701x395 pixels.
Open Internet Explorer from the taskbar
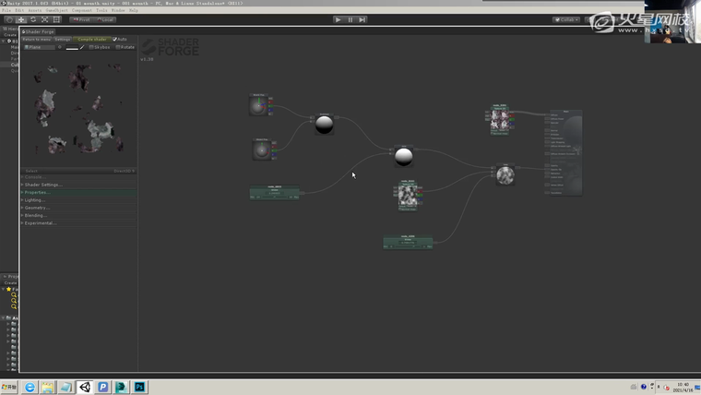click(30, 388)
